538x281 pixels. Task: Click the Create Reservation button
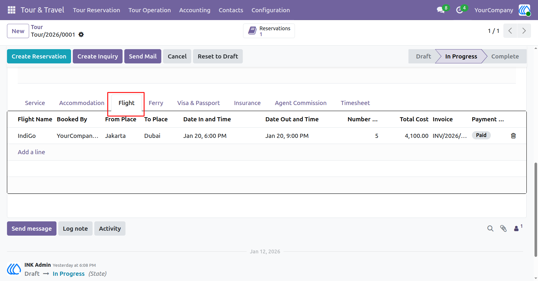click(39, 56)
